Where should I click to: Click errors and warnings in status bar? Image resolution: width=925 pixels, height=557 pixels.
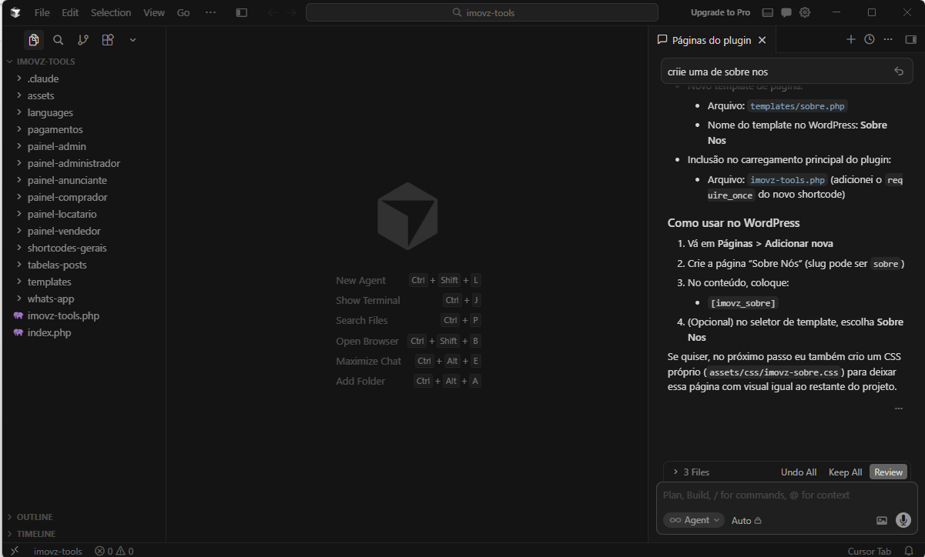coord(114,551)
